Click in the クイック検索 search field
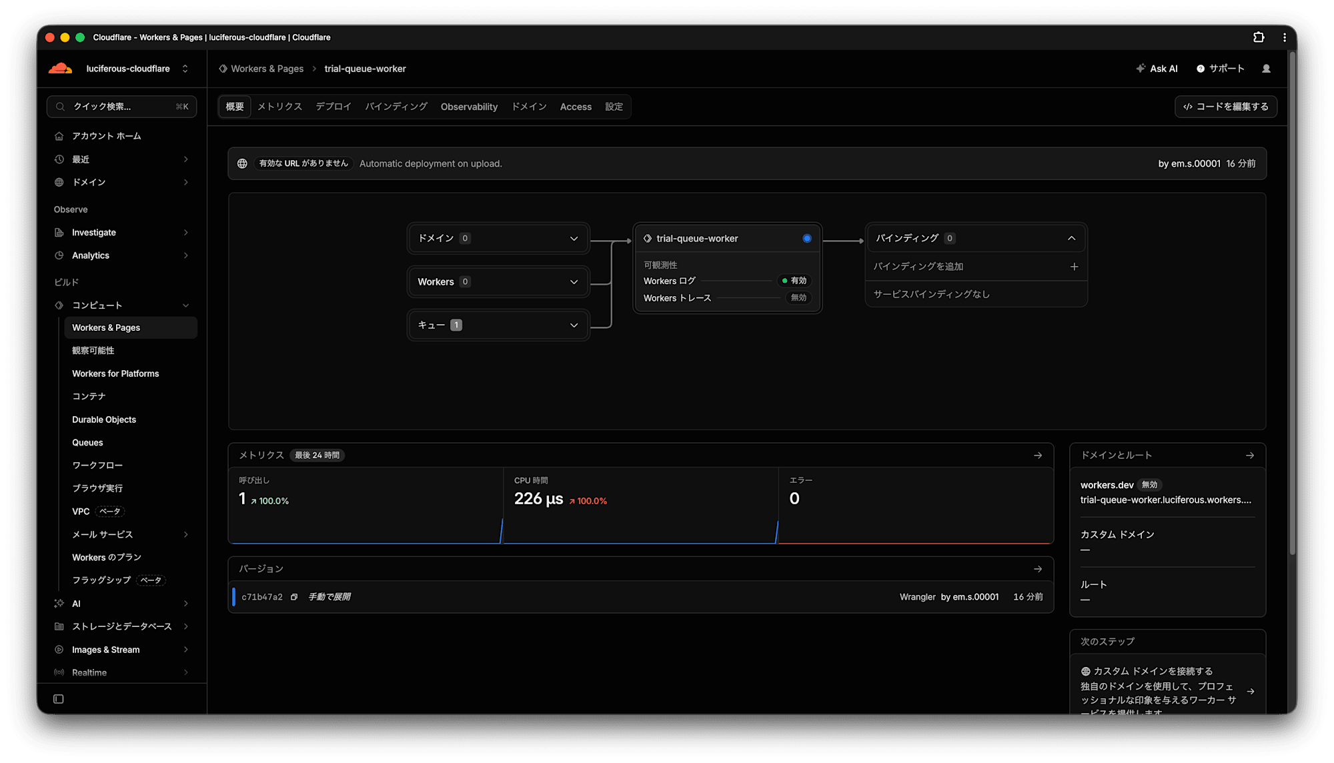The image size is (1334, 763). (x=121, y=107)
